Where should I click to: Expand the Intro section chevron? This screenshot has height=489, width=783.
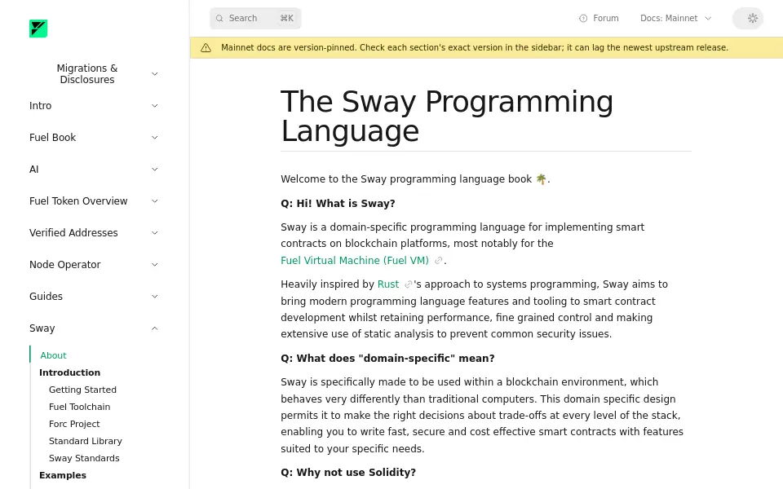pos(155,106)
